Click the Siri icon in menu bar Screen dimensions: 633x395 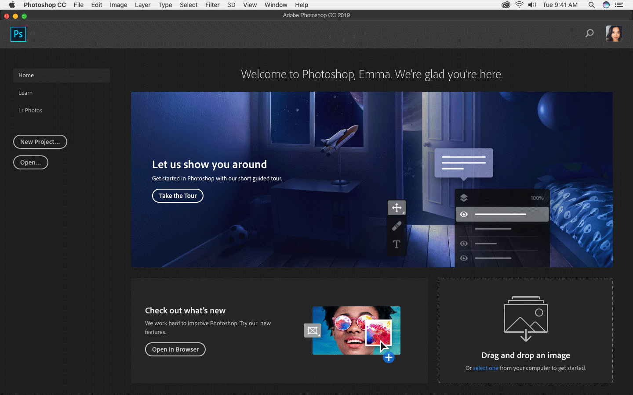(606, 5)
